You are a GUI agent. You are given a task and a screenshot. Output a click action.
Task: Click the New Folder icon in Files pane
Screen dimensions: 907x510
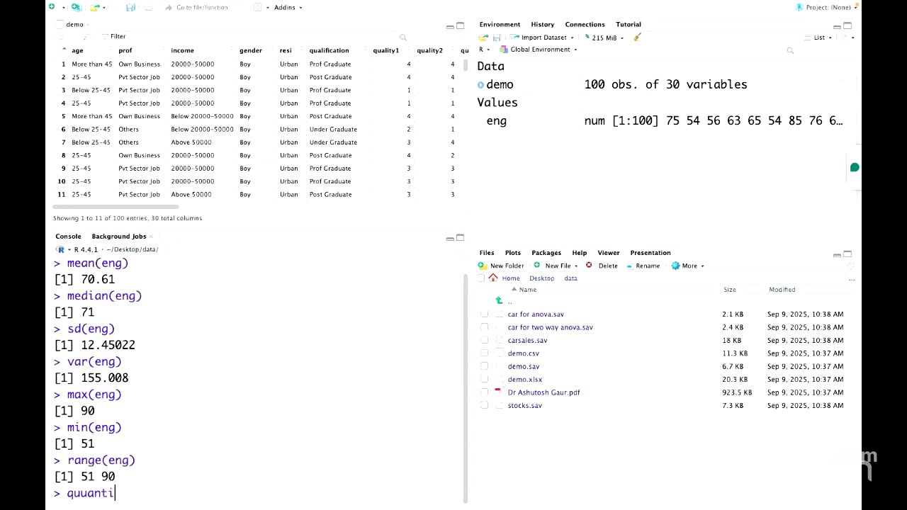click(x=483, y=266)
